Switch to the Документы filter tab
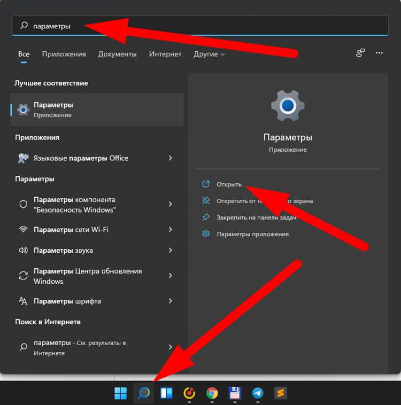The width and height of the screenshot is (401, 405). [x=118, y=54]
